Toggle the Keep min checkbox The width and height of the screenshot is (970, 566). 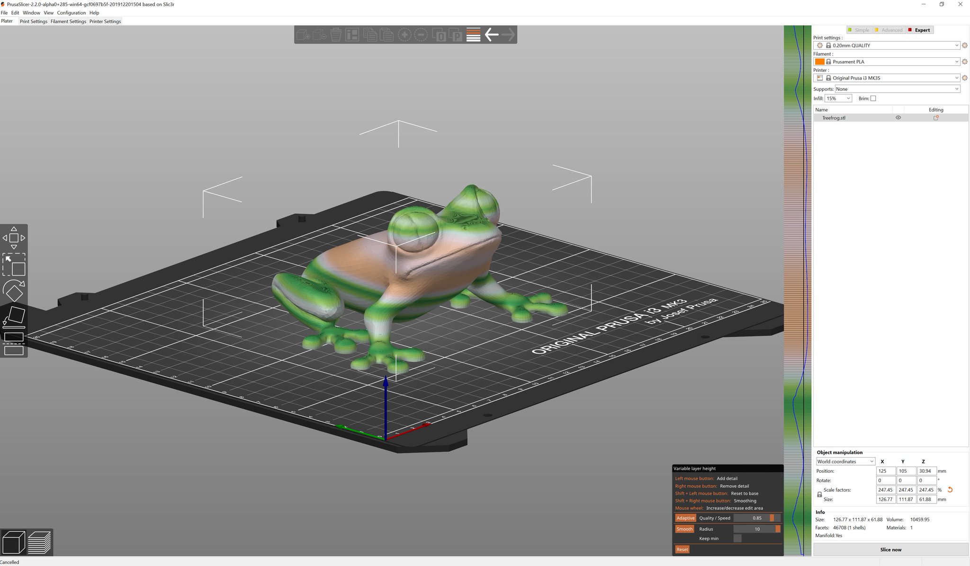coord(737,539)
